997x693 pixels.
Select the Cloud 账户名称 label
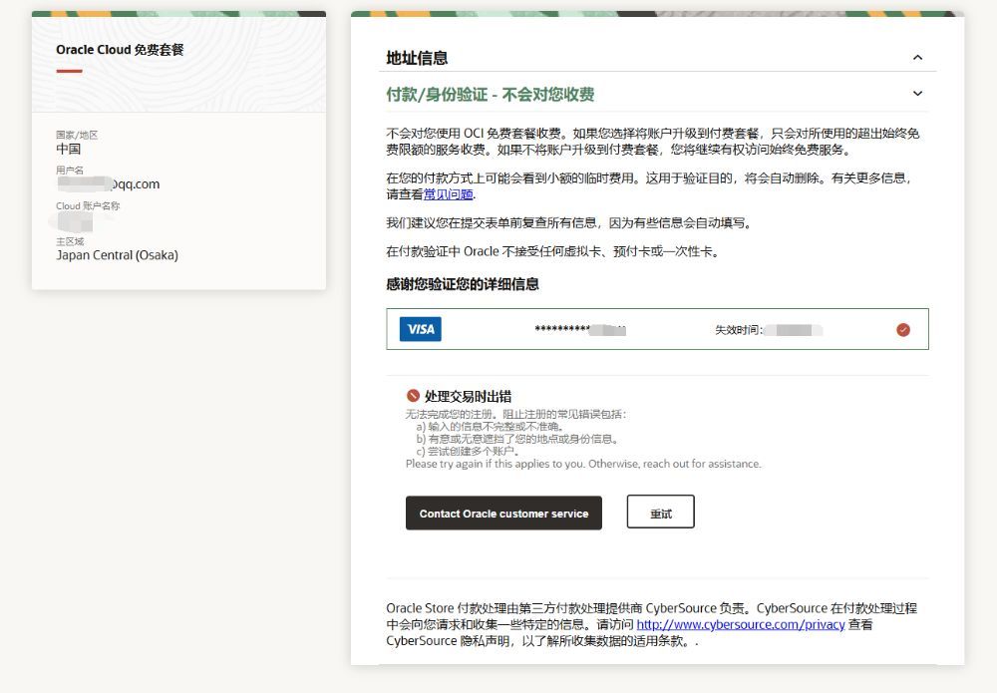point(88,206)
